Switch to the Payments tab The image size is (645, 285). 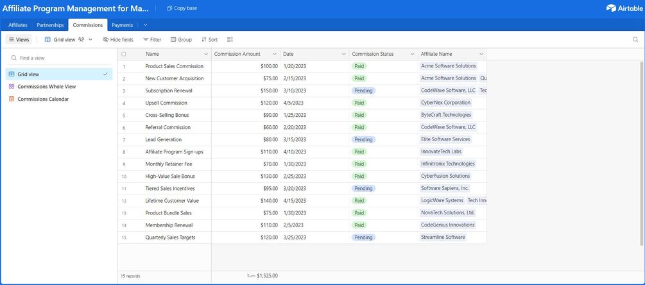123,25
